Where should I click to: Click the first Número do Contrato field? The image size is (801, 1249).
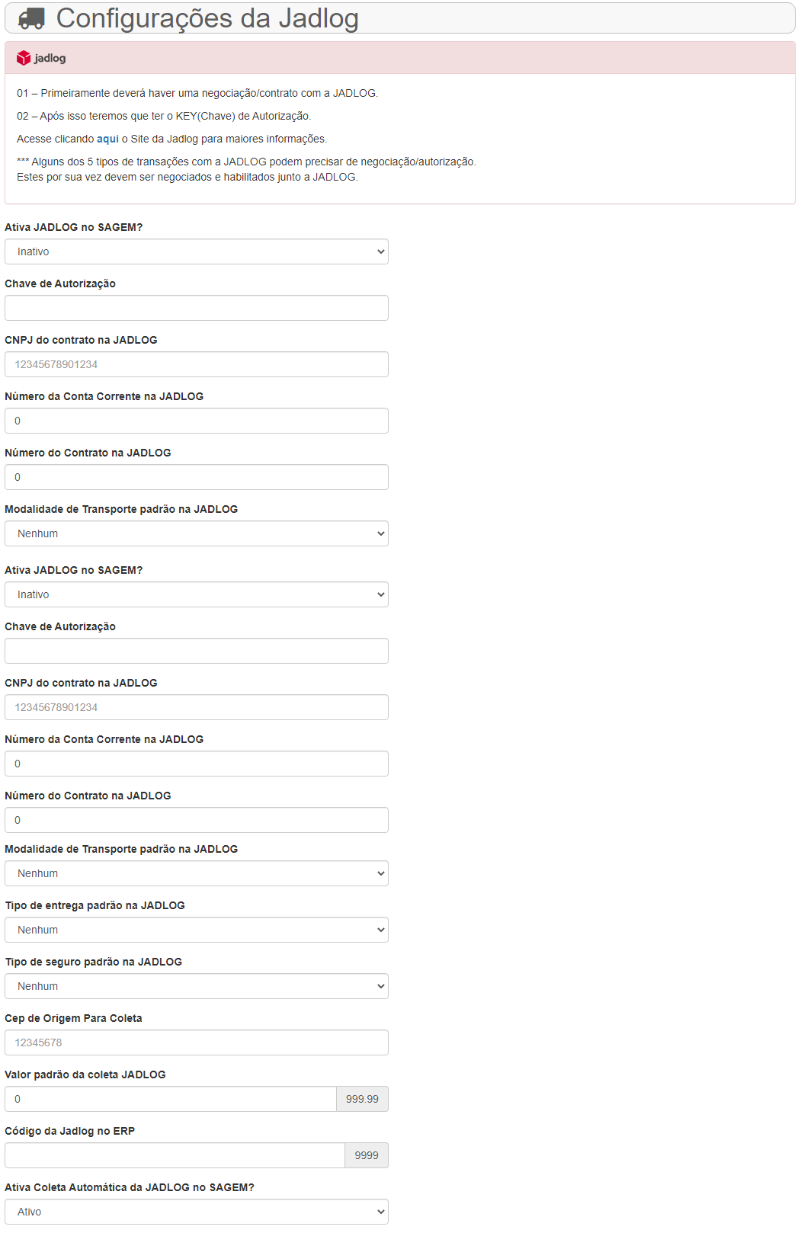197,477
